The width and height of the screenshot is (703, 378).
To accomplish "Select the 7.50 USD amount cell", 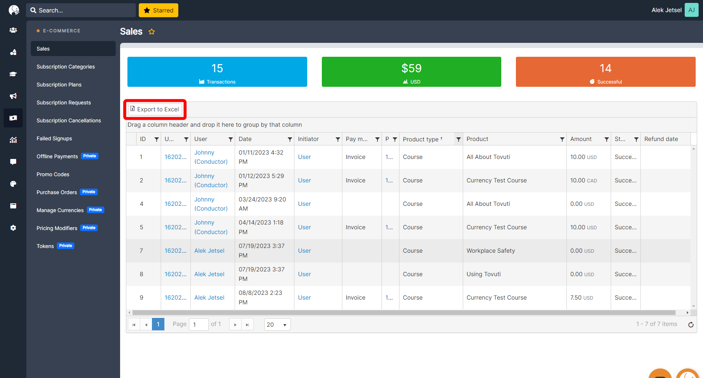I will click(588, 298).
